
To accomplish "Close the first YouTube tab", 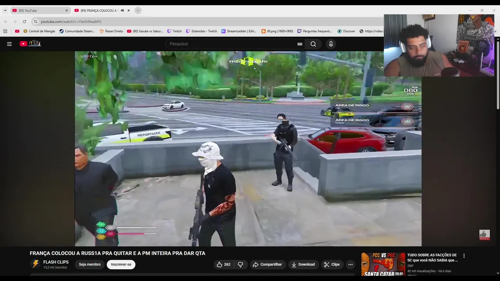I will [x=66, y=11].
